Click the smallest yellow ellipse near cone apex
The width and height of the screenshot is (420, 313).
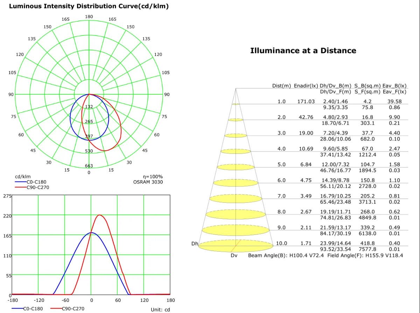click(x=236, y=104)
